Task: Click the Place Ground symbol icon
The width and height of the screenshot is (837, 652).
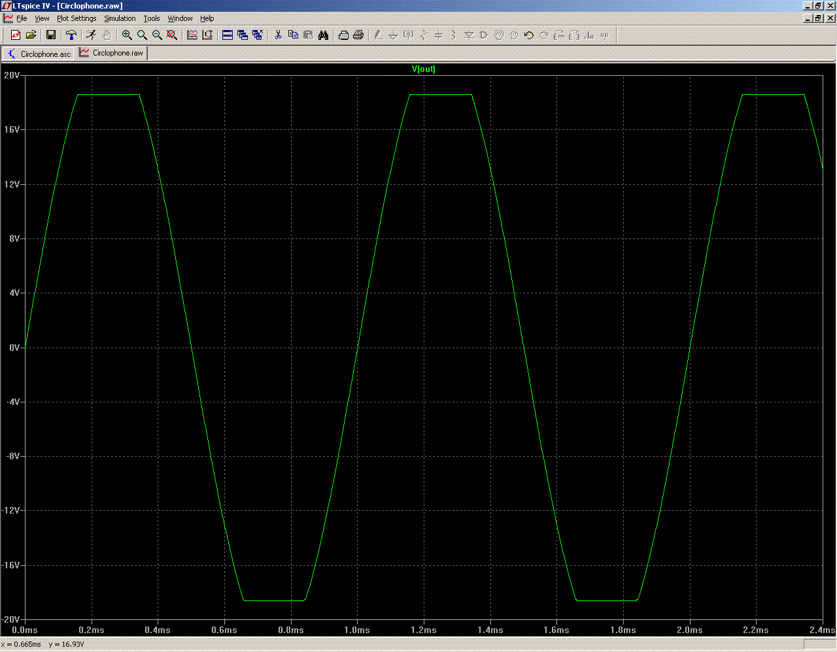Action: [x=394, y=35]
